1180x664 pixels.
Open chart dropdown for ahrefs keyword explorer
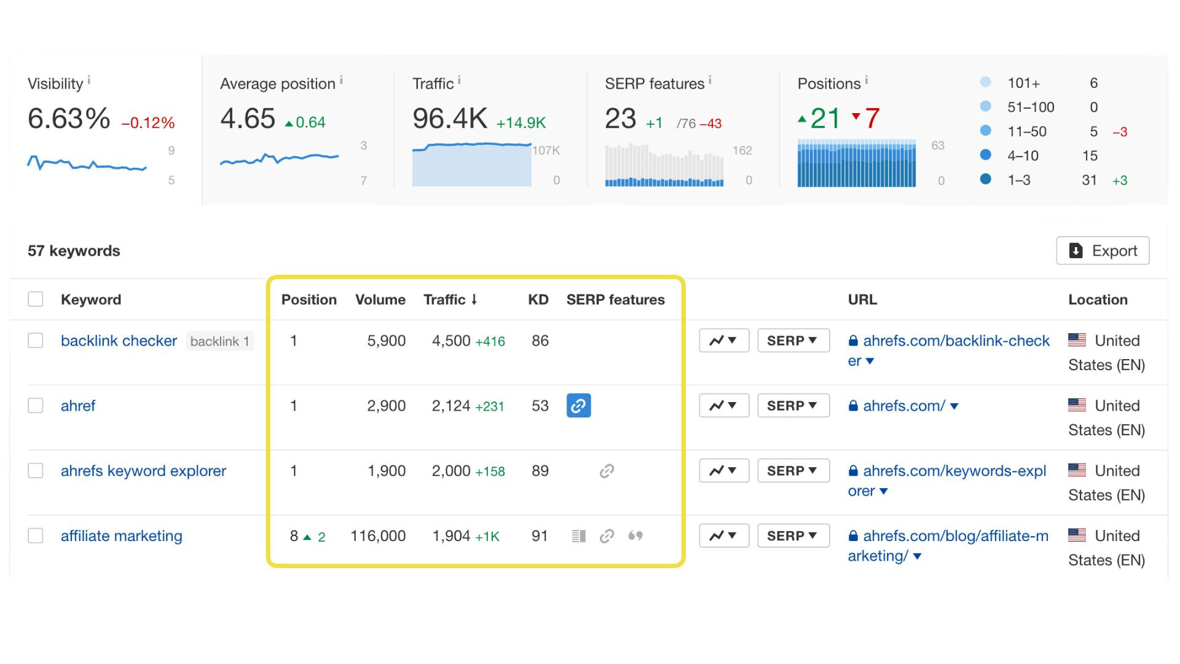tap(724, 471)
